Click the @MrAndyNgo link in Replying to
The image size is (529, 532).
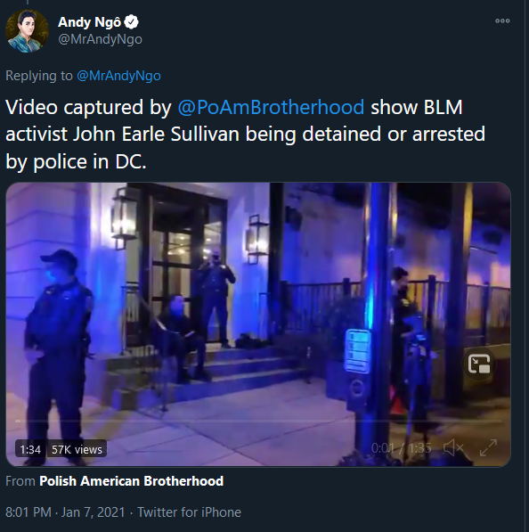tap(118, 76)
